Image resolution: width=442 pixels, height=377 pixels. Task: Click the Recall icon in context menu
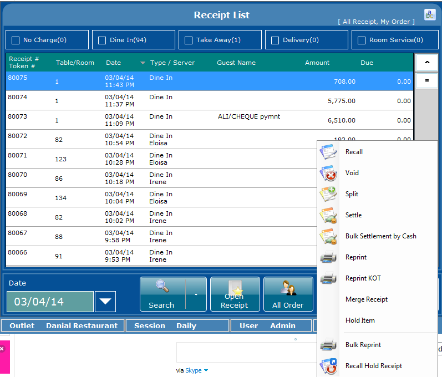click(x=328, y=152)
